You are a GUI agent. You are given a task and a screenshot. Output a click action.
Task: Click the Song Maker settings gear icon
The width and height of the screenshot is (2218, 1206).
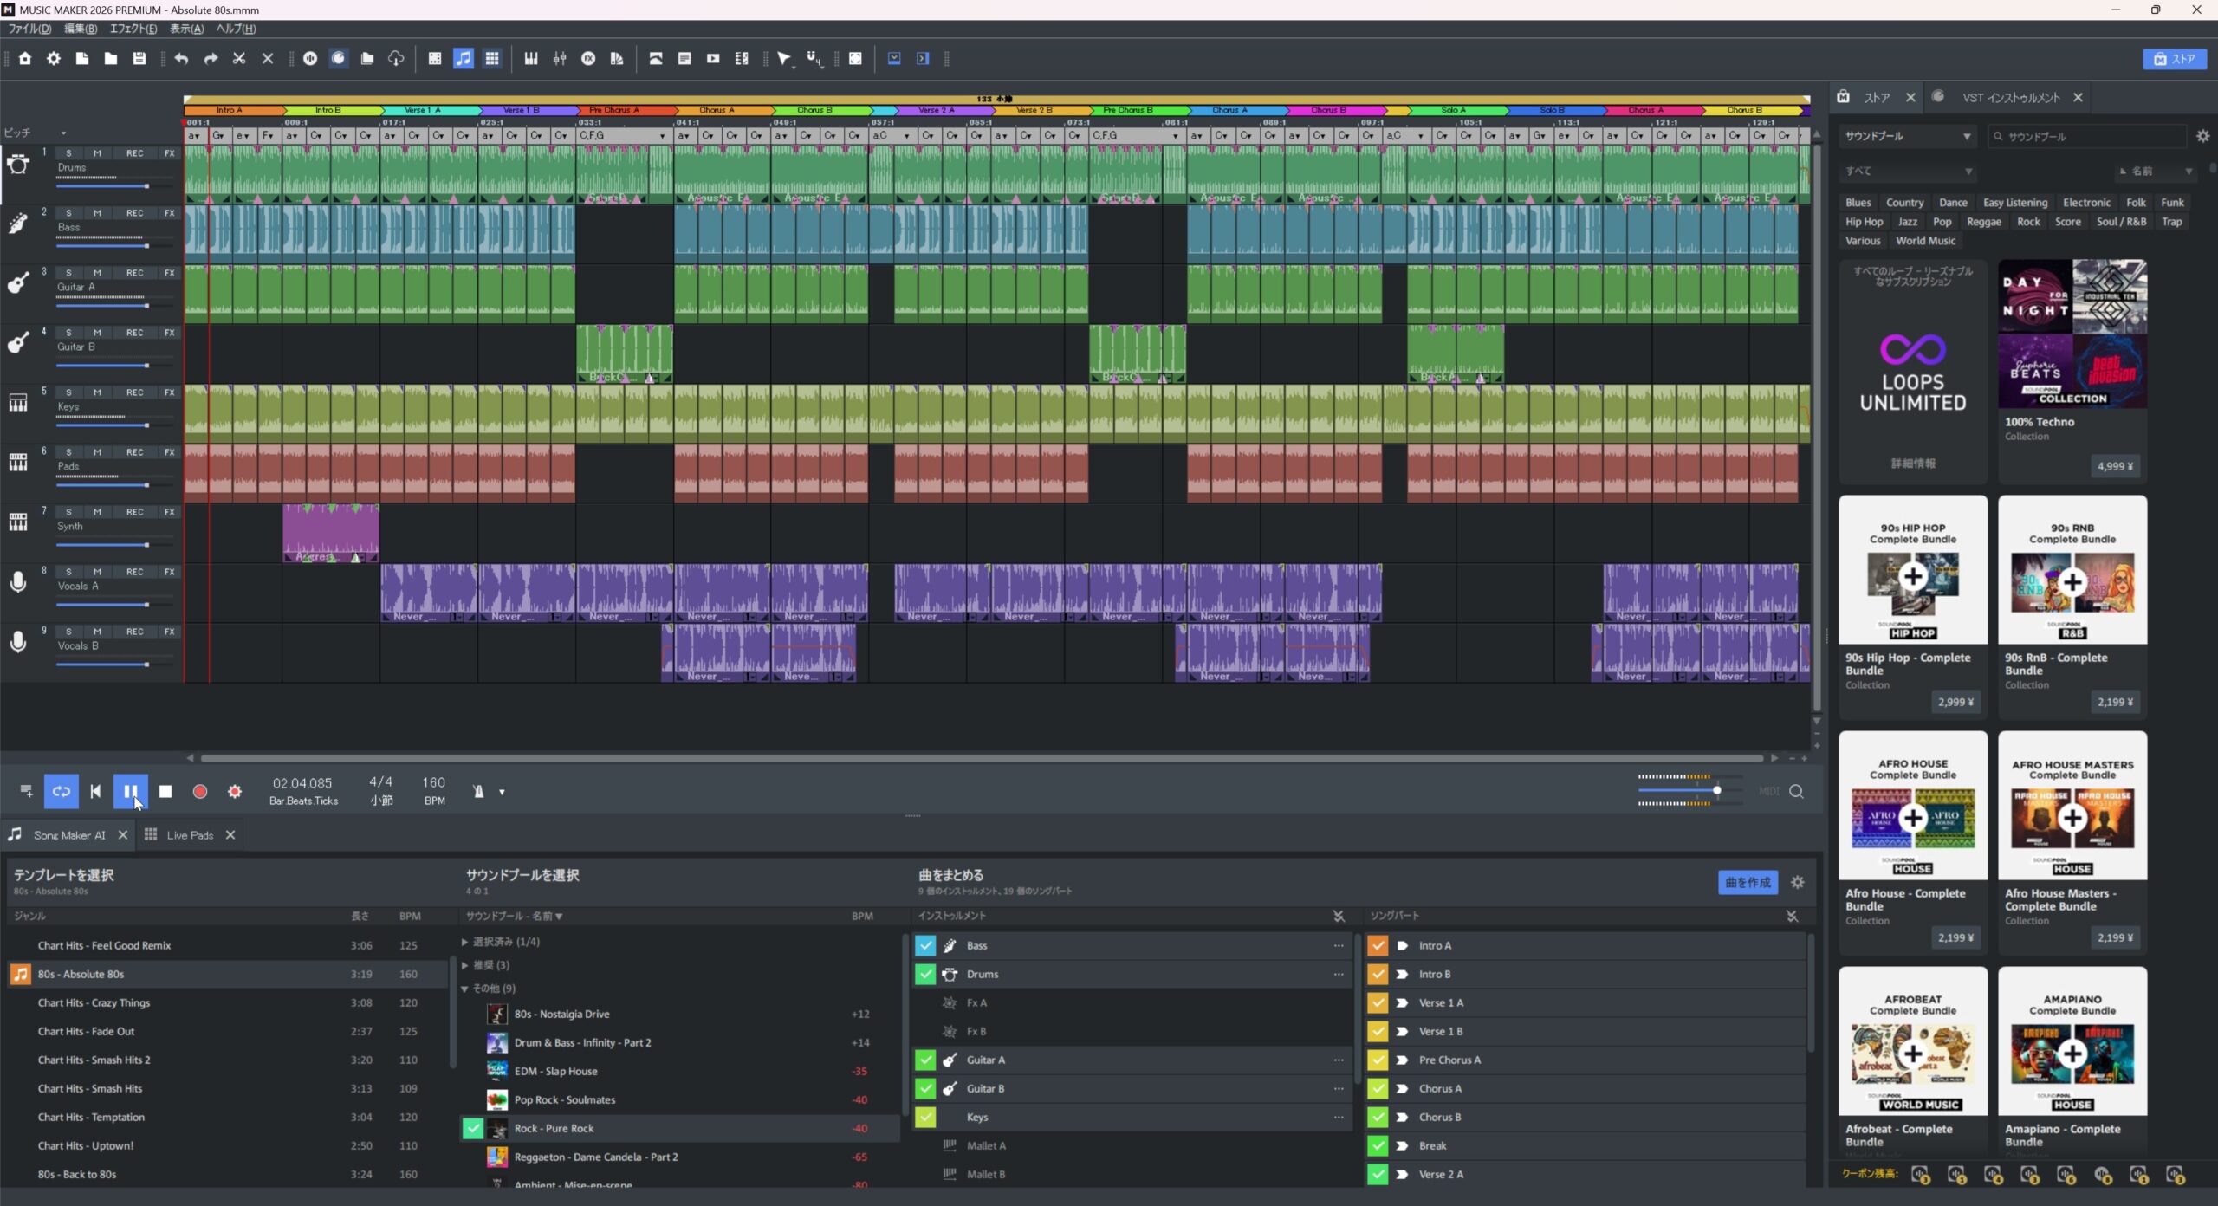coord(1798,882)
